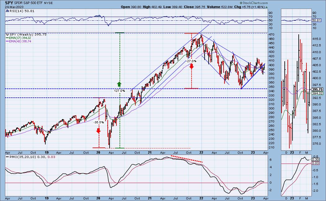The image size is (326, 201).
Task: Click the 394.32 EMA tag in side panel
Action: [x=317, y=93]
